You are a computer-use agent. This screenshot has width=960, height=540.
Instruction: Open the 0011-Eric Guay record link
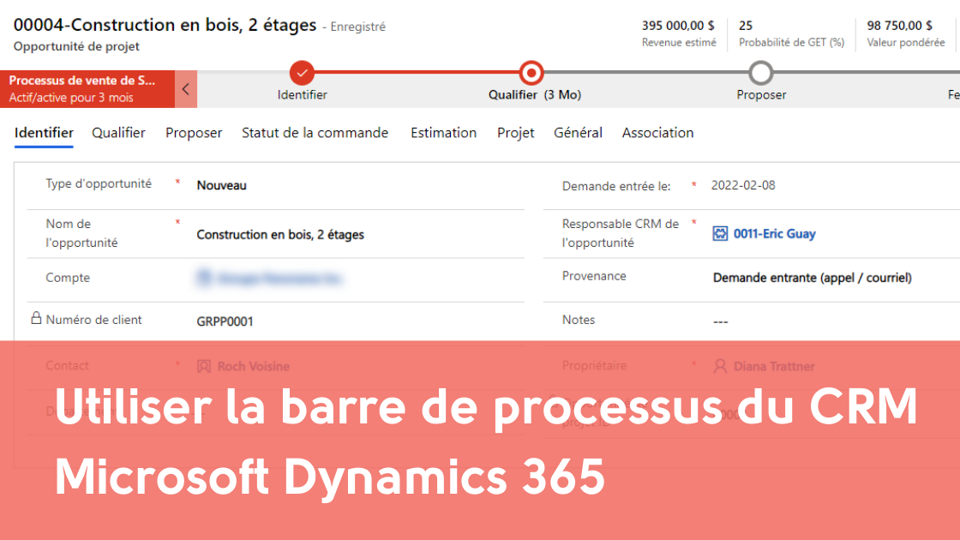point(774,234)
